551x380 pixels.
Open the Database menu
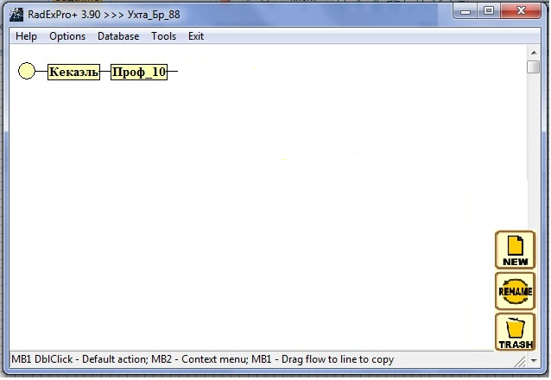pyautogui.click(x=118, y=36)
